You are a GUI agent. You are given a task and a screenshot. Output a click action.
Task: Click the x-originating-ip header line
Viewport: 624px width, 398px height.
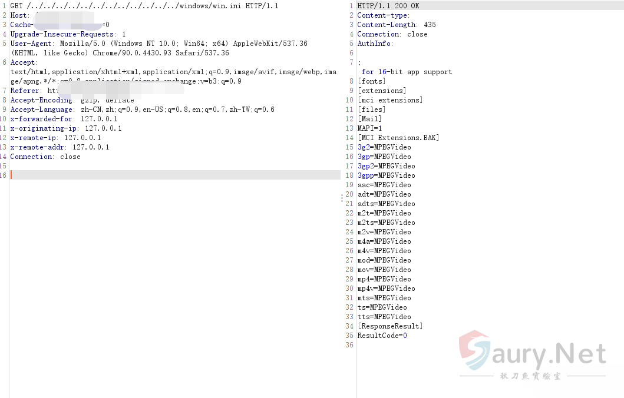(66, 128)
